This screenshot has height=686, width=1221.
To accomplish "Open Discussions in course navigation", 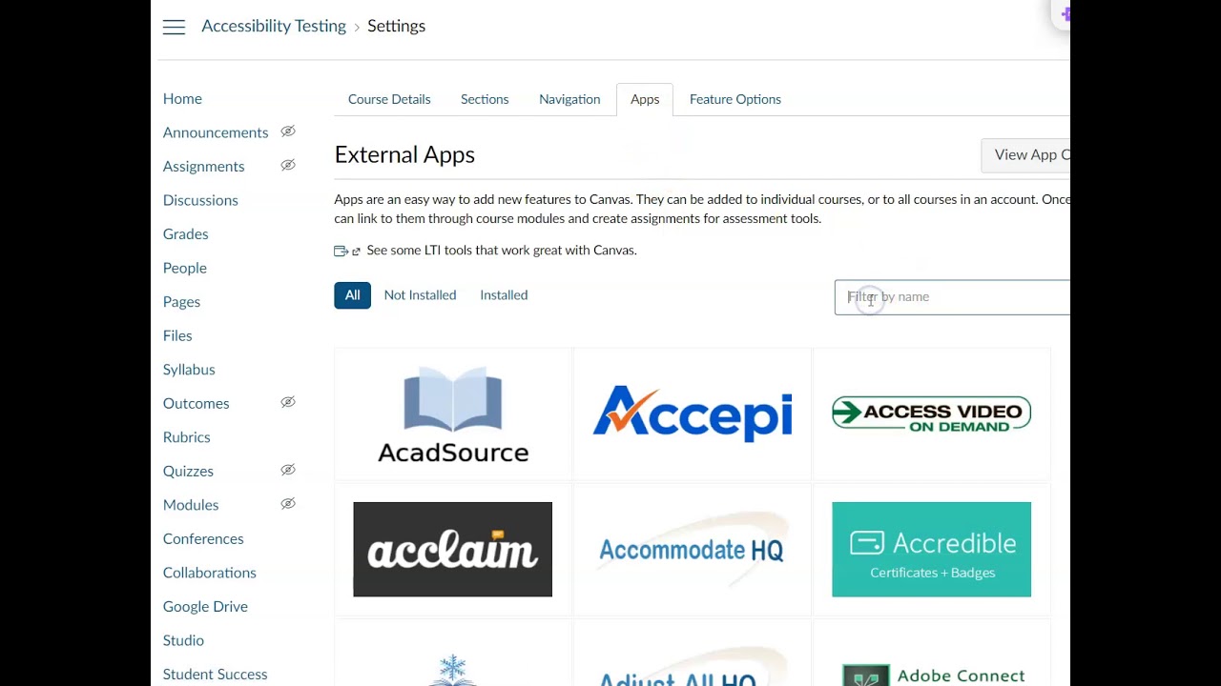I will tap(200, 200).
